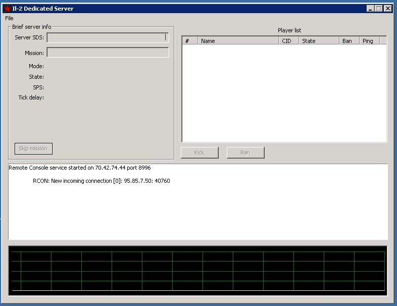Click the Brief server info group title
397x306 pixels.
(32, 27)
